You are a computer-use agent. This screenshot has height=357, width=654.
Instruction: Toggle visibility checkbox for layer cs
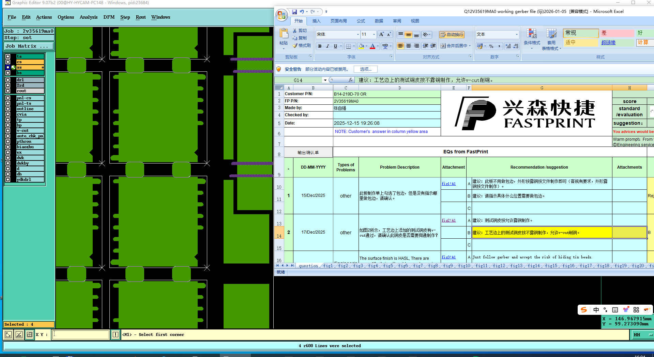click(8, 62)
